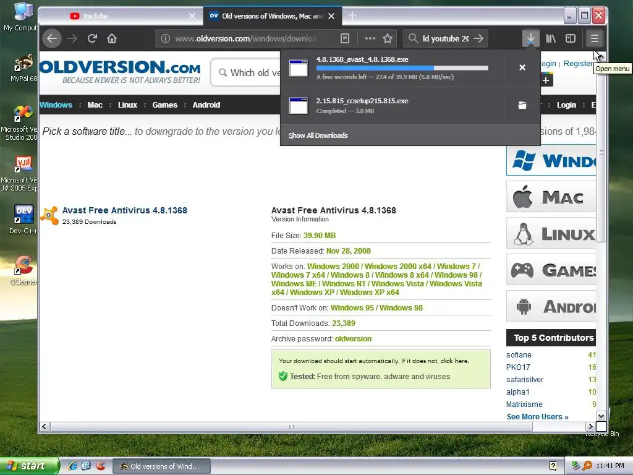The width and height of the screenshot is (633, 475).
Task: Show All Downloads
Action: coord(318,135)
